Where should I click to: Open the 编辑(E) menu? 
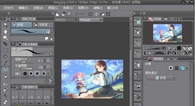(x=23, y=8)
